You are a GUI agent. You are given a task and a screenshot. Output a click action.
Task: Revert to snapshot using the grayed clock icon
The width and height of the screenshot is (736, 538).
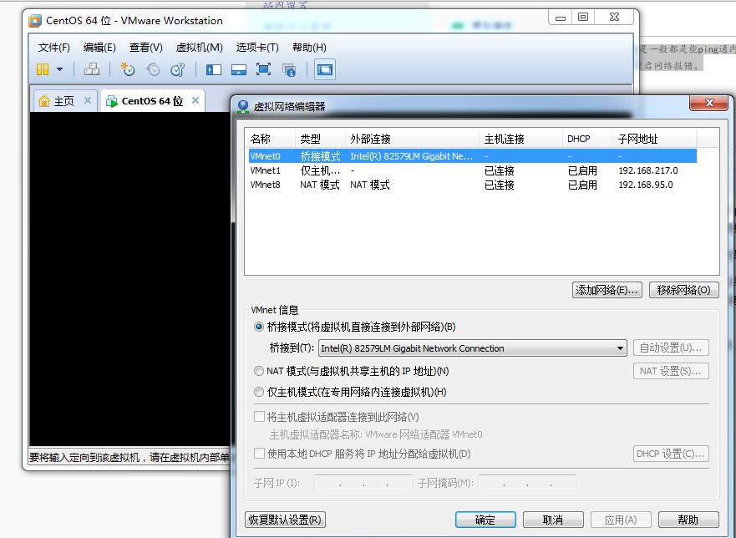153,69
